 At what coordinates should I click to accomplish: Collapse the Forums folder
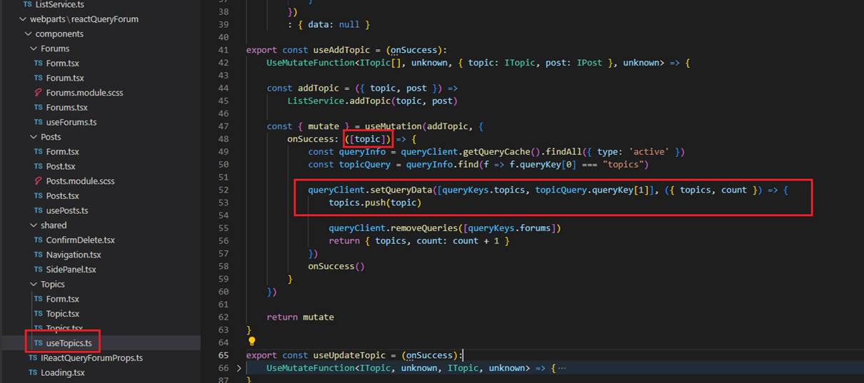click(x=34, y=48)
